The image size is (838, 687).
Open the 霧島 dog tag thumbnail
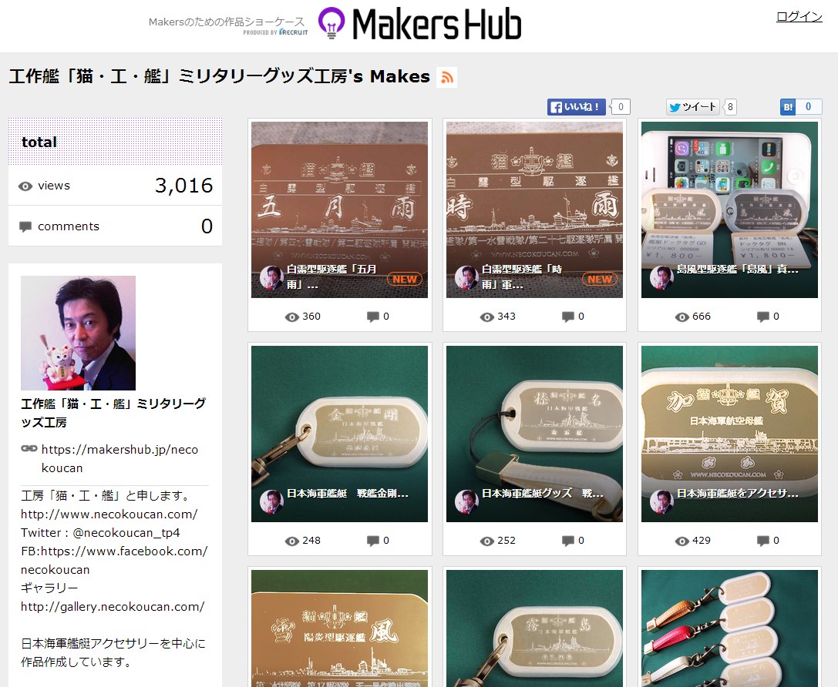pos(534,628)
